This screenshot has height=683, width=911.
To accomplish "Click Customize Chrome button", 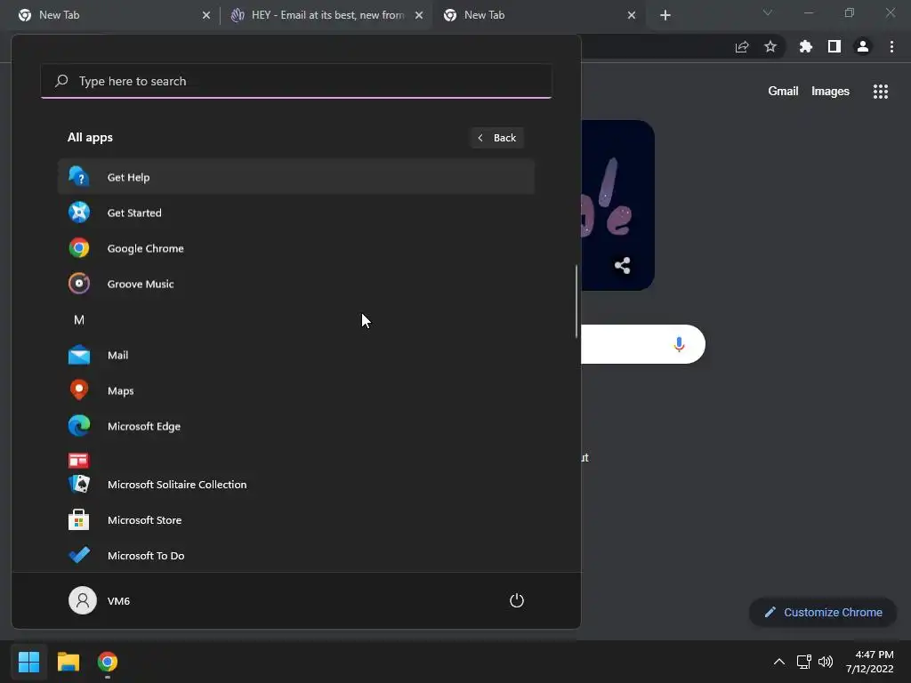I will (x=823, y=612).
